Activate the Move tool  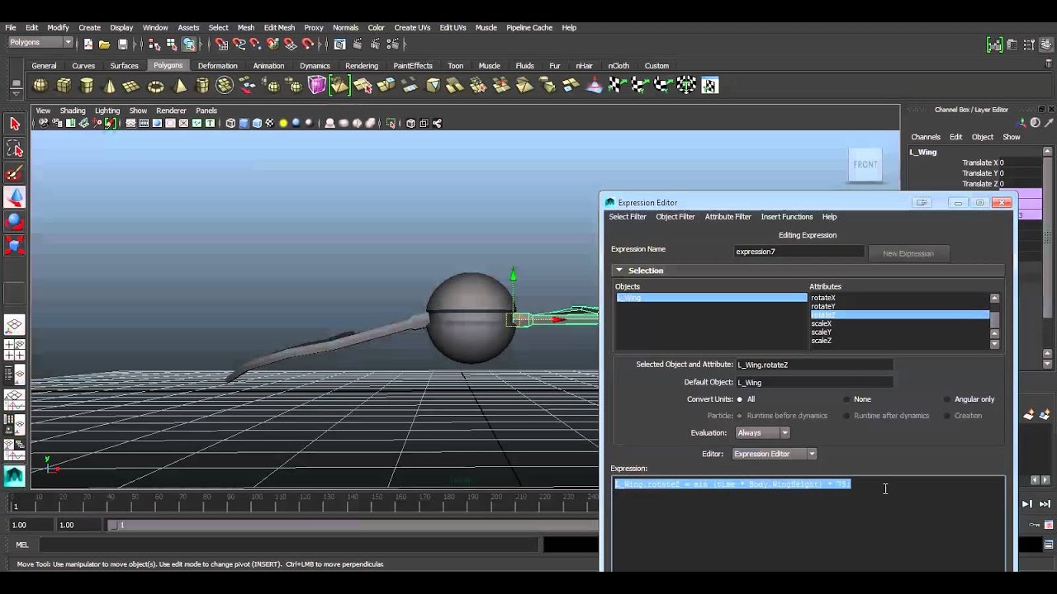(14, 197)
